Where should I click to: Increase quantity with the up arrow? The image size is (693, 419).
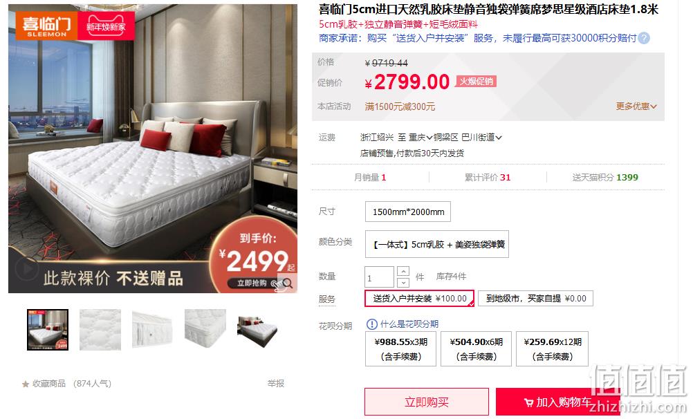(403, 271)
